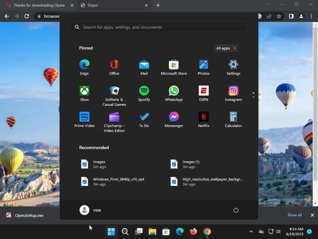Open Clipchamp Video Editor

(x=114, y=122)
